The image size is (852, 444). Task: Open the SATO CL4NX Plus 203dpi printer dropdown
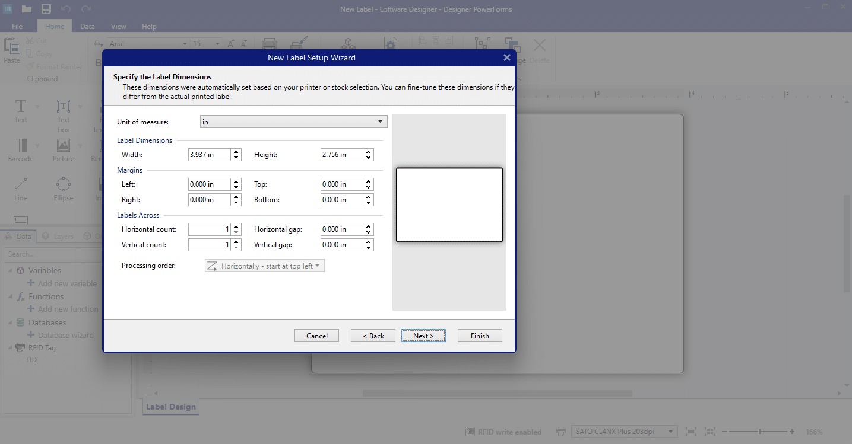(671, 432)
